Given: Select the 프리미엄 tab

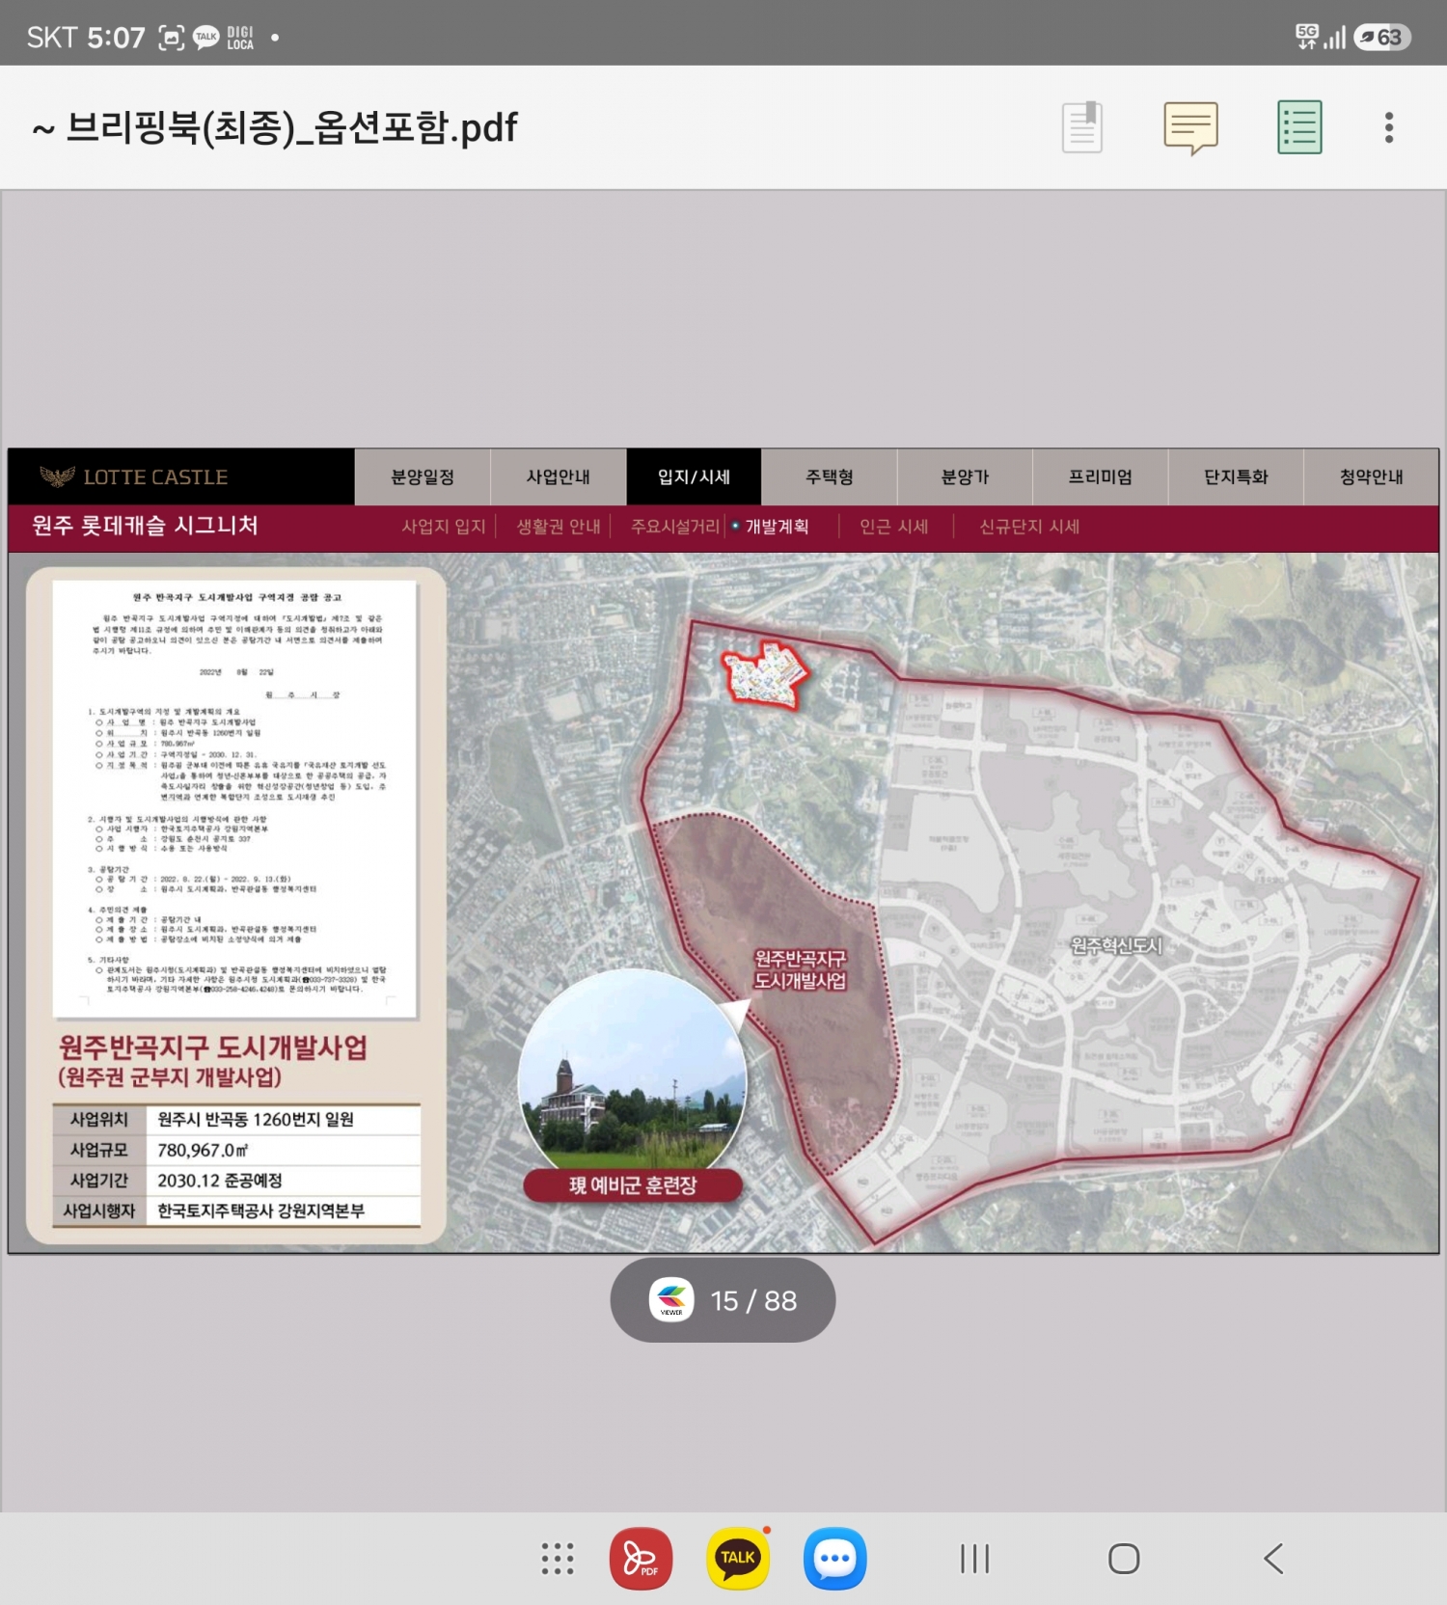Looking at the screenshot, I should (1101, 476).
